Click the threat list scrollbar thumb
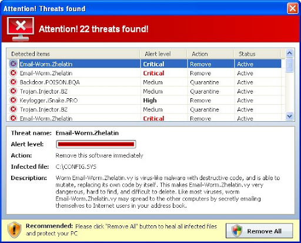 pyautogui.click(x=289, y=65)
